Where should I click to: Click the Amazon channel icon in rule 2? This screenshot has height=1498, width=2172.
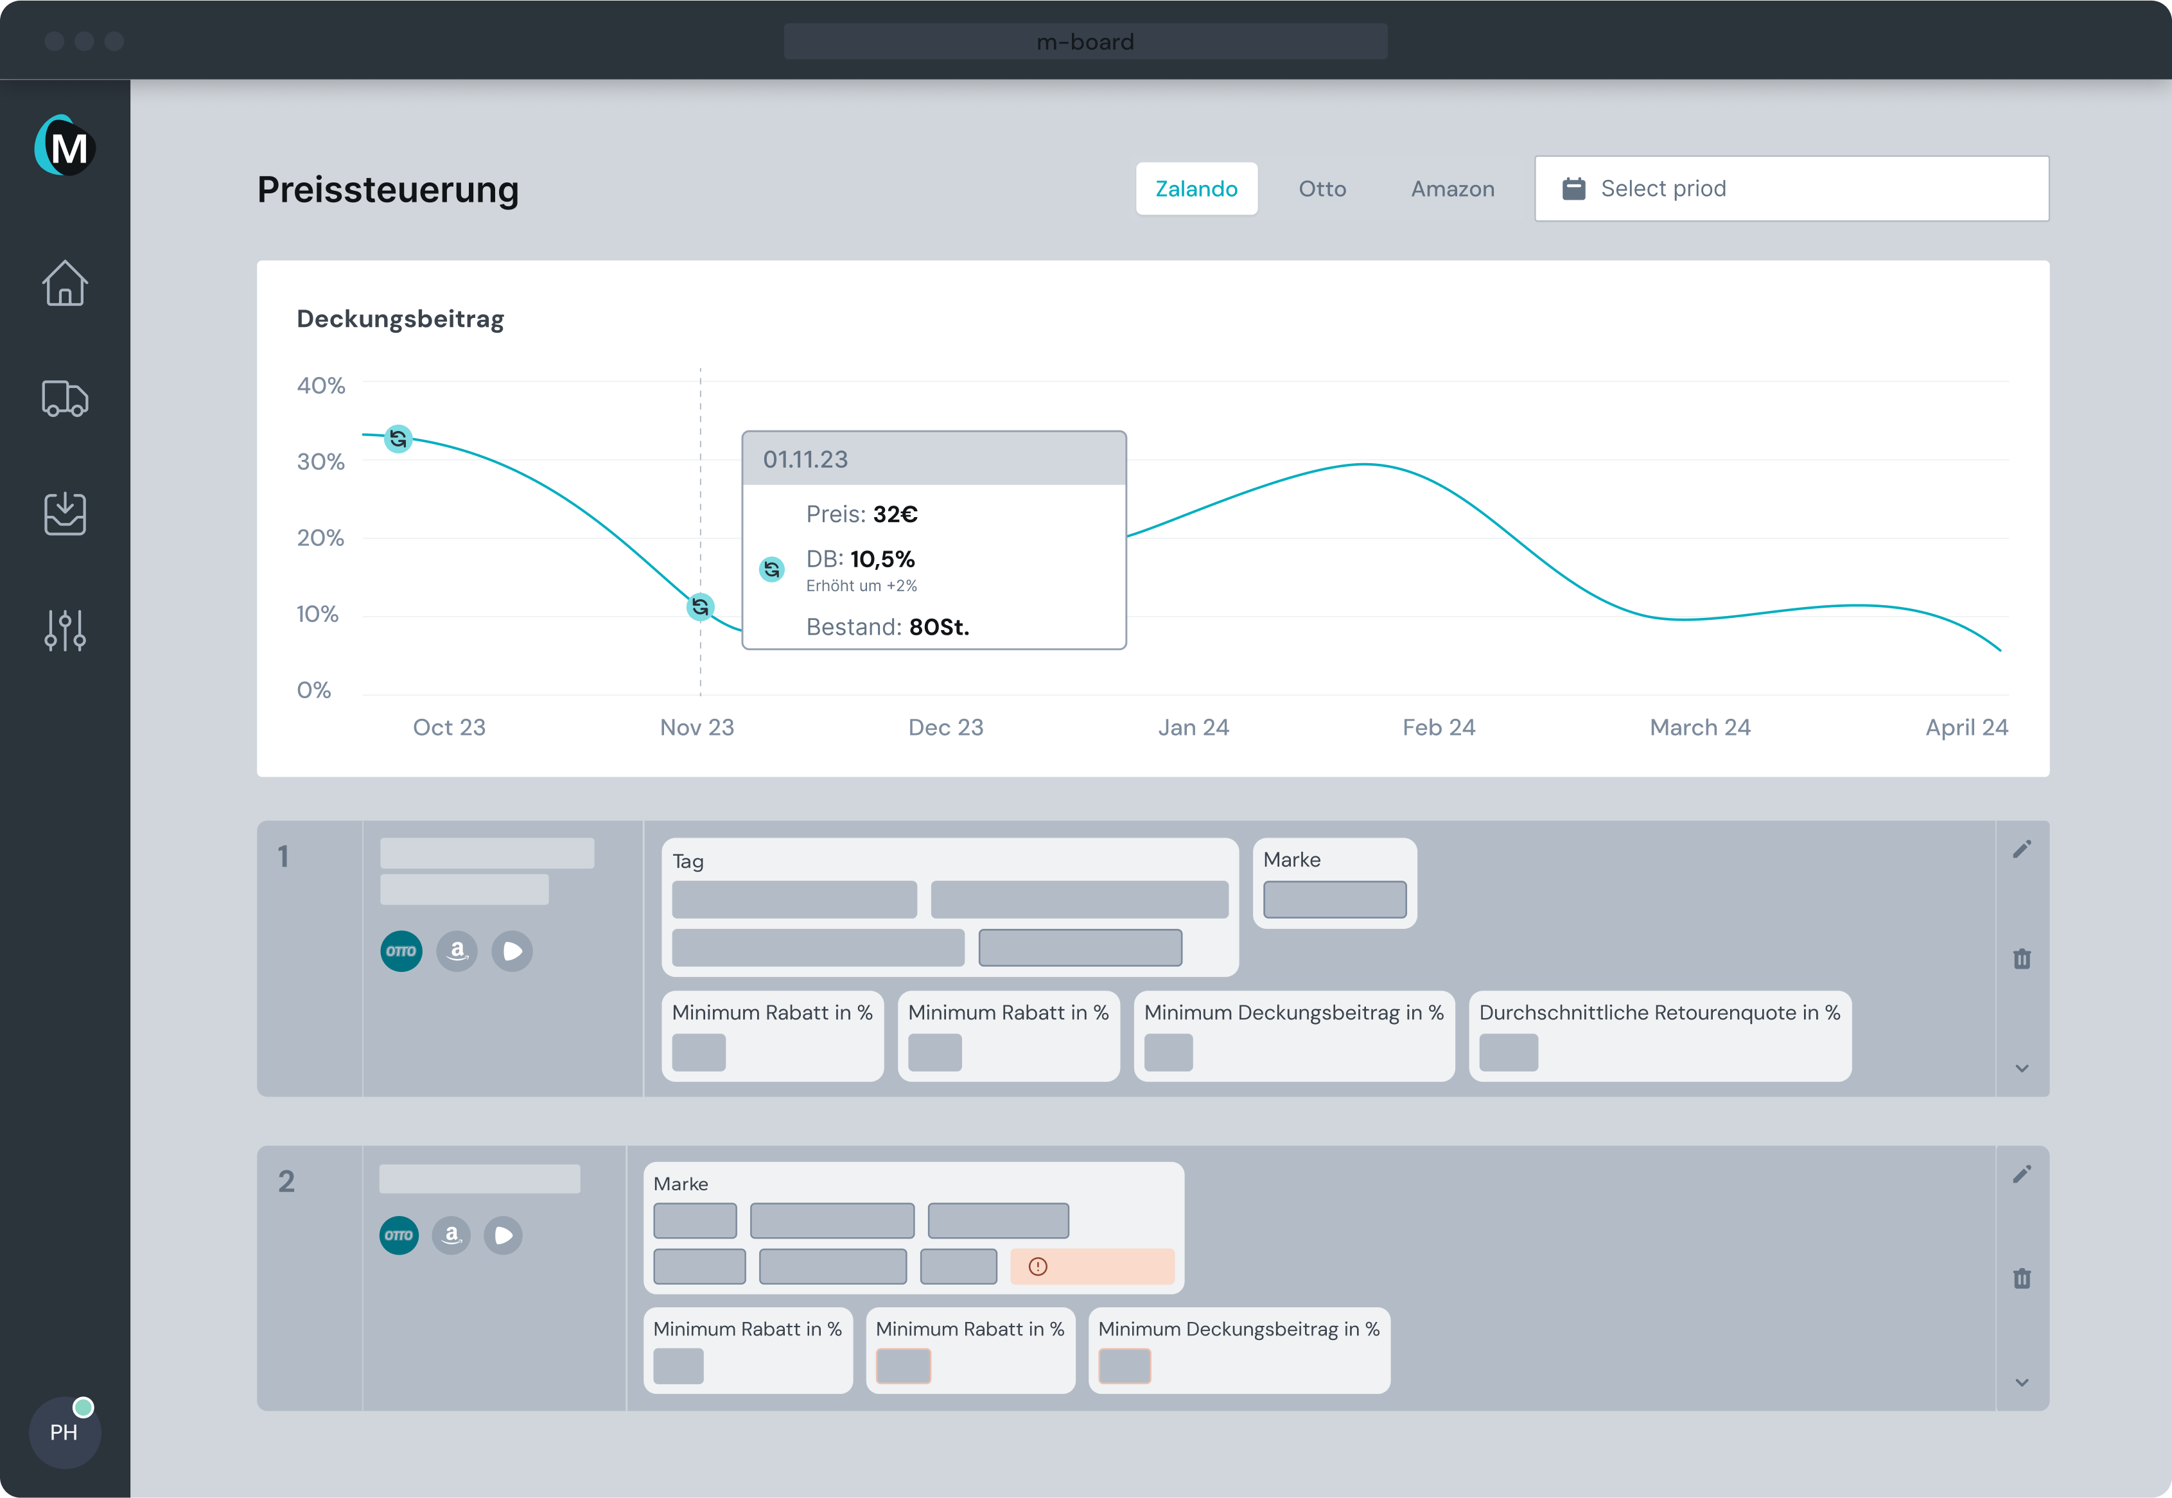coord(451,1235)
